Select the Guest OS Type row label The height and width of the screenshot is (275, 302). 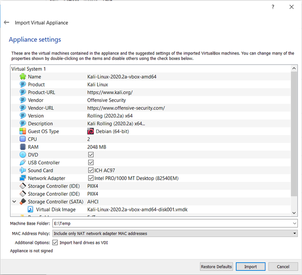click(43, 131)
